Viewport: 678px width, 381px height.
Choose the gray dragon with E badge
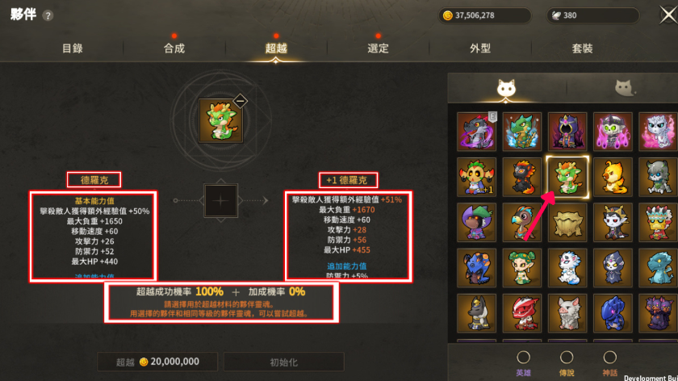pos(476,132)
